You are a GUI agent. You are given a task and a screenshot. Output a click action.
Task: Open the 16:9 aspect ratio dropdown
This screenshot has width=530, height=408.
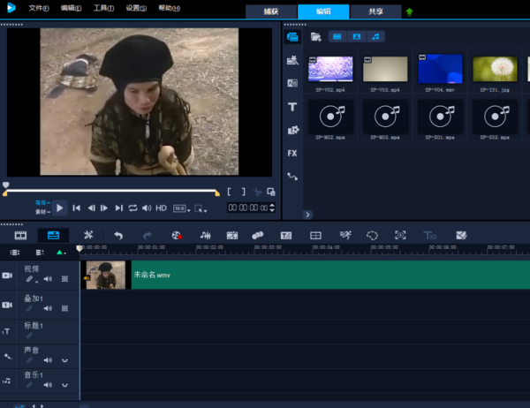coord(180,208)
